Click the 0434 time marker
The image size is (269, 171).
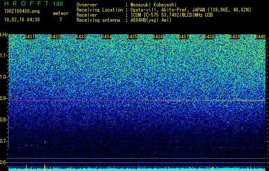click(x=106, y=37)
